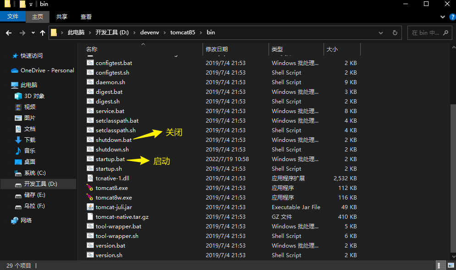Switch to large icons view in status bar
Screen dimensions: 456x270
click(x=451, y=265)
